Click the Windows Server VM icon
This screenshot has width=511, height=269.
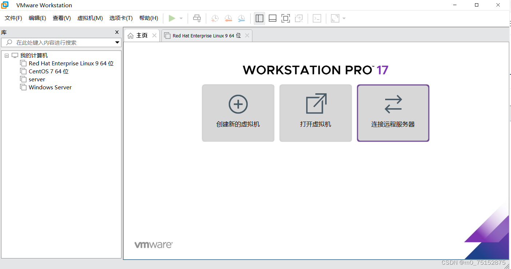point(23,87)
